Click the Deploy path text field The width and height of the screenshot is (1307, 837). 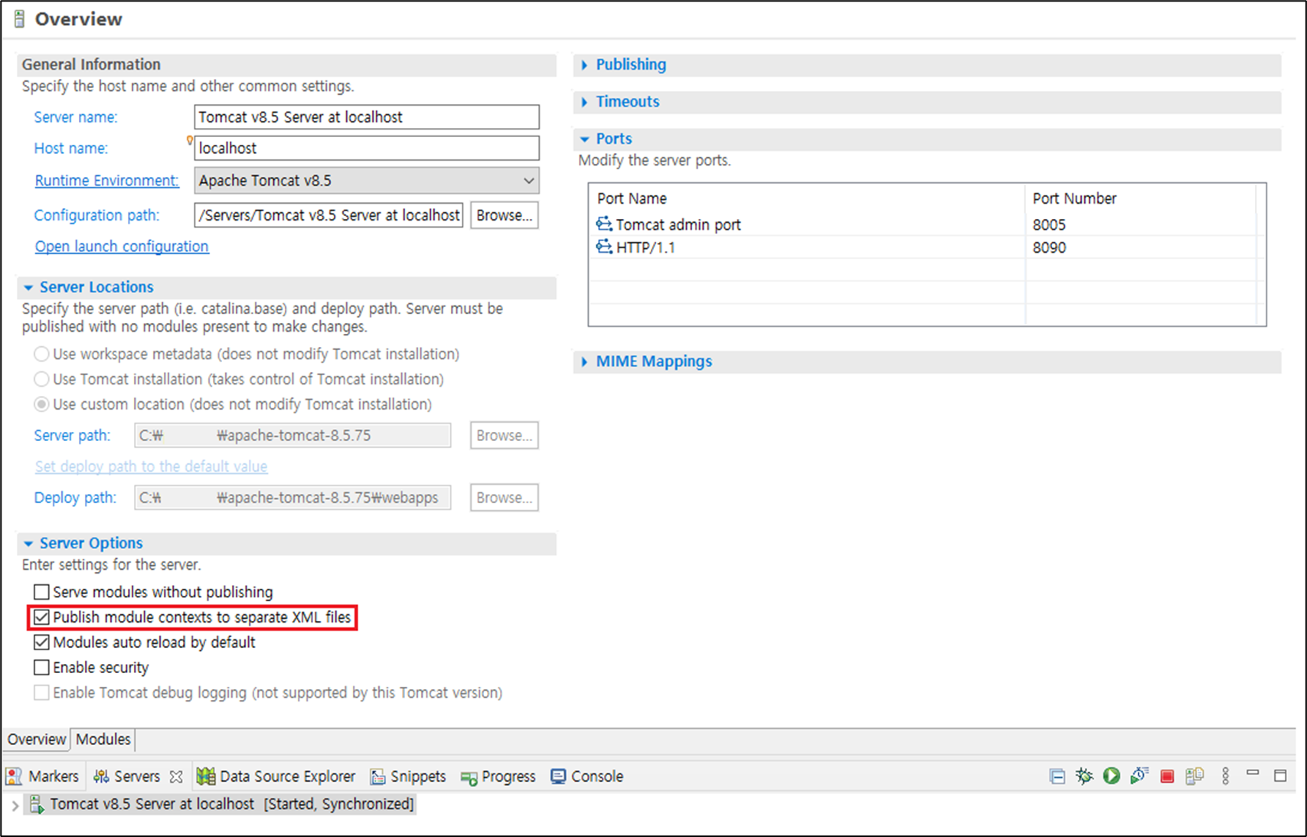(292, 498)
